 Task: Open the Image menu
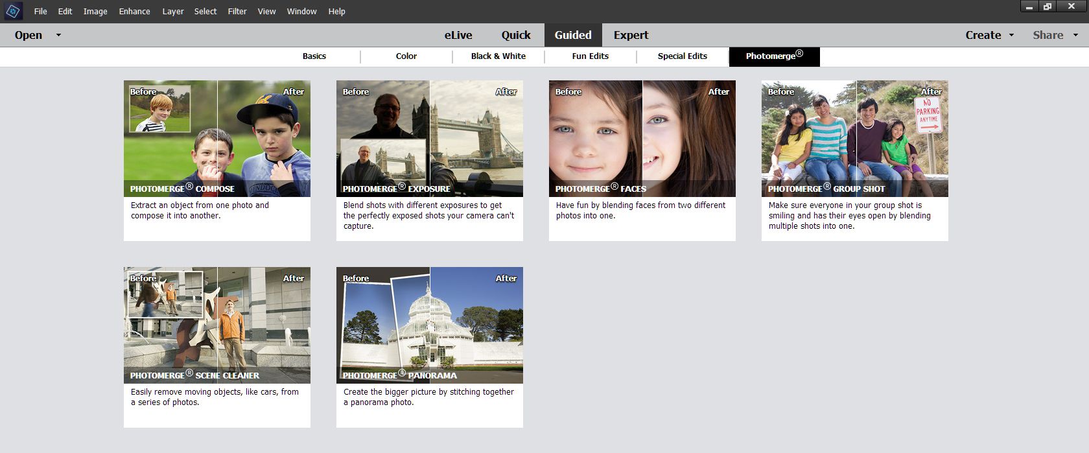click(x=95, y=12)
